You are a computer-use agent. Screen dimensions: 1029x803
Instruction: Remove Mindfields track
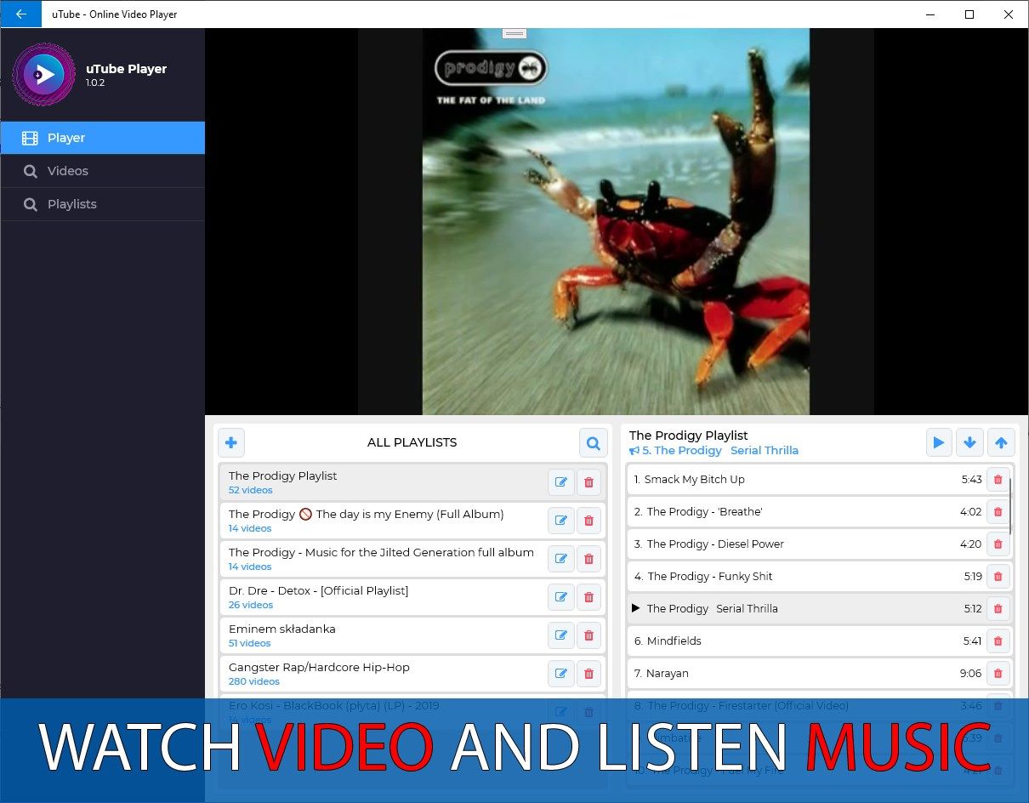pos(998,641)
